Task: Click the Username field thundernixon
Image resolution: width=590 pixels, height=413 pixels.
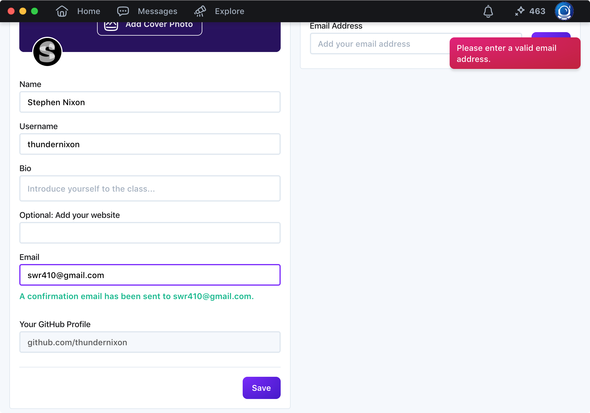Action: pyautogui.click(x=150, y=144)
